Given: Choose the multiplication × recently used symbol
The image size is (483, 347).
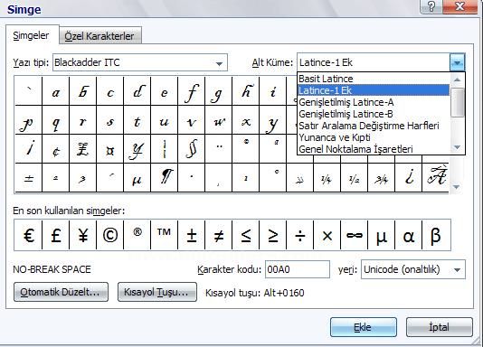Looking at the screenshot, I should 327,235.
